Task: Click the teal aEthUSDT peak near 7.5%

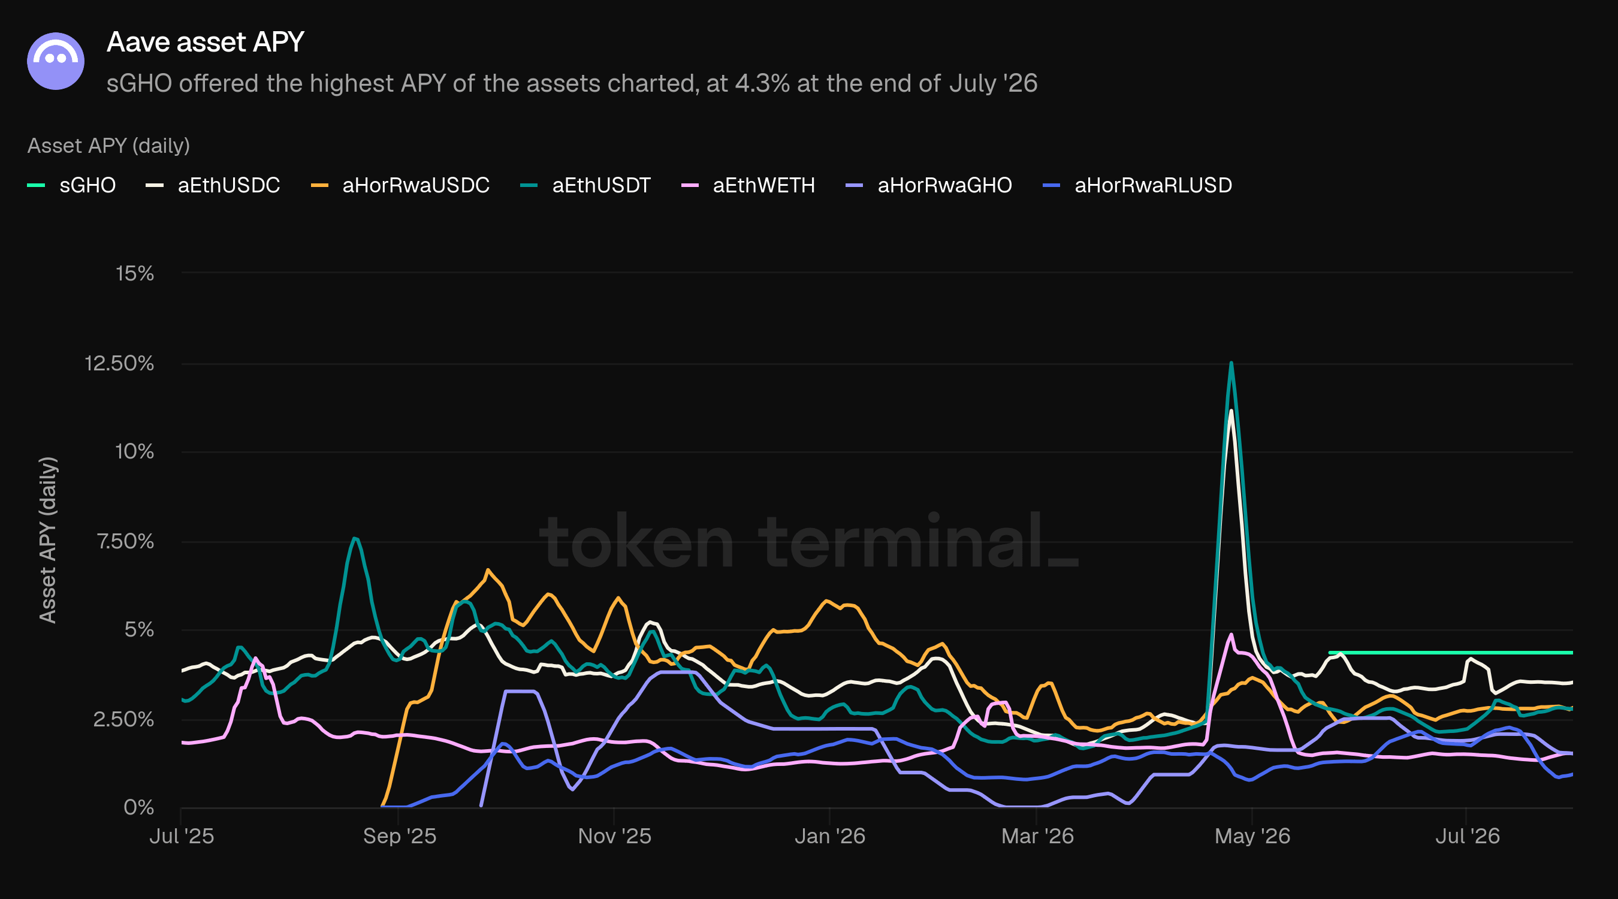Action: coord(355,538)
